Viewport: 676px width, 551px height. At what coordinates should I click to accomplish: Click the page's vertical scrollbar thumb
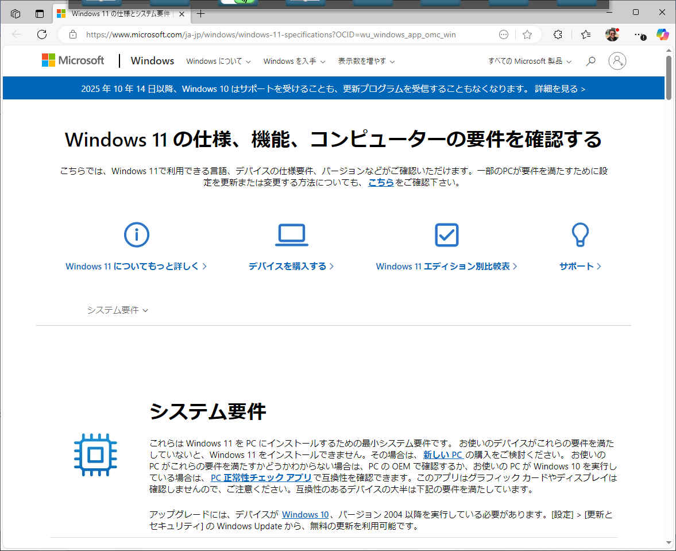(669, 78)
